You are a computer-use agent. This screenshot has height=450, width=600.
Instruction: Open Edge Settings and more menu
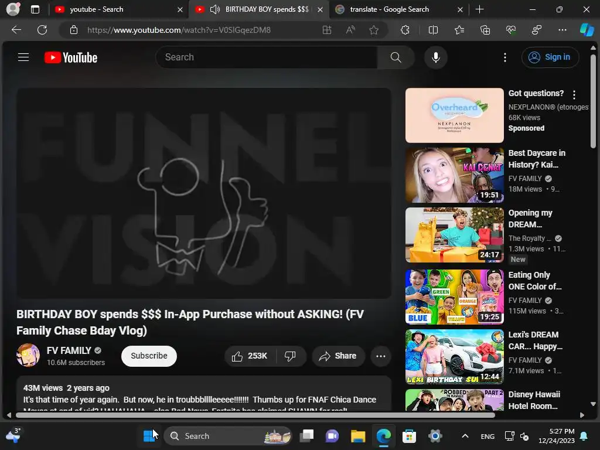[x=562, y=30]
